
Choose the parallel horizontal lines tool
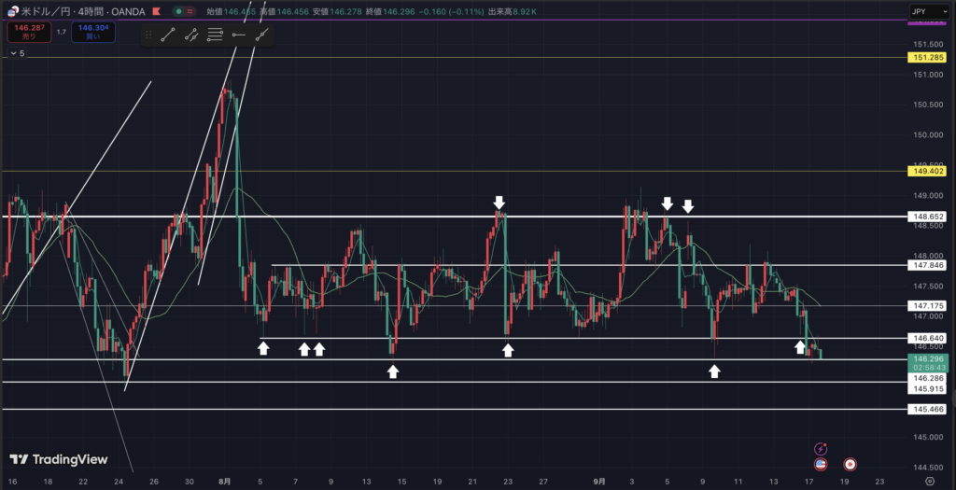(215, 35)
